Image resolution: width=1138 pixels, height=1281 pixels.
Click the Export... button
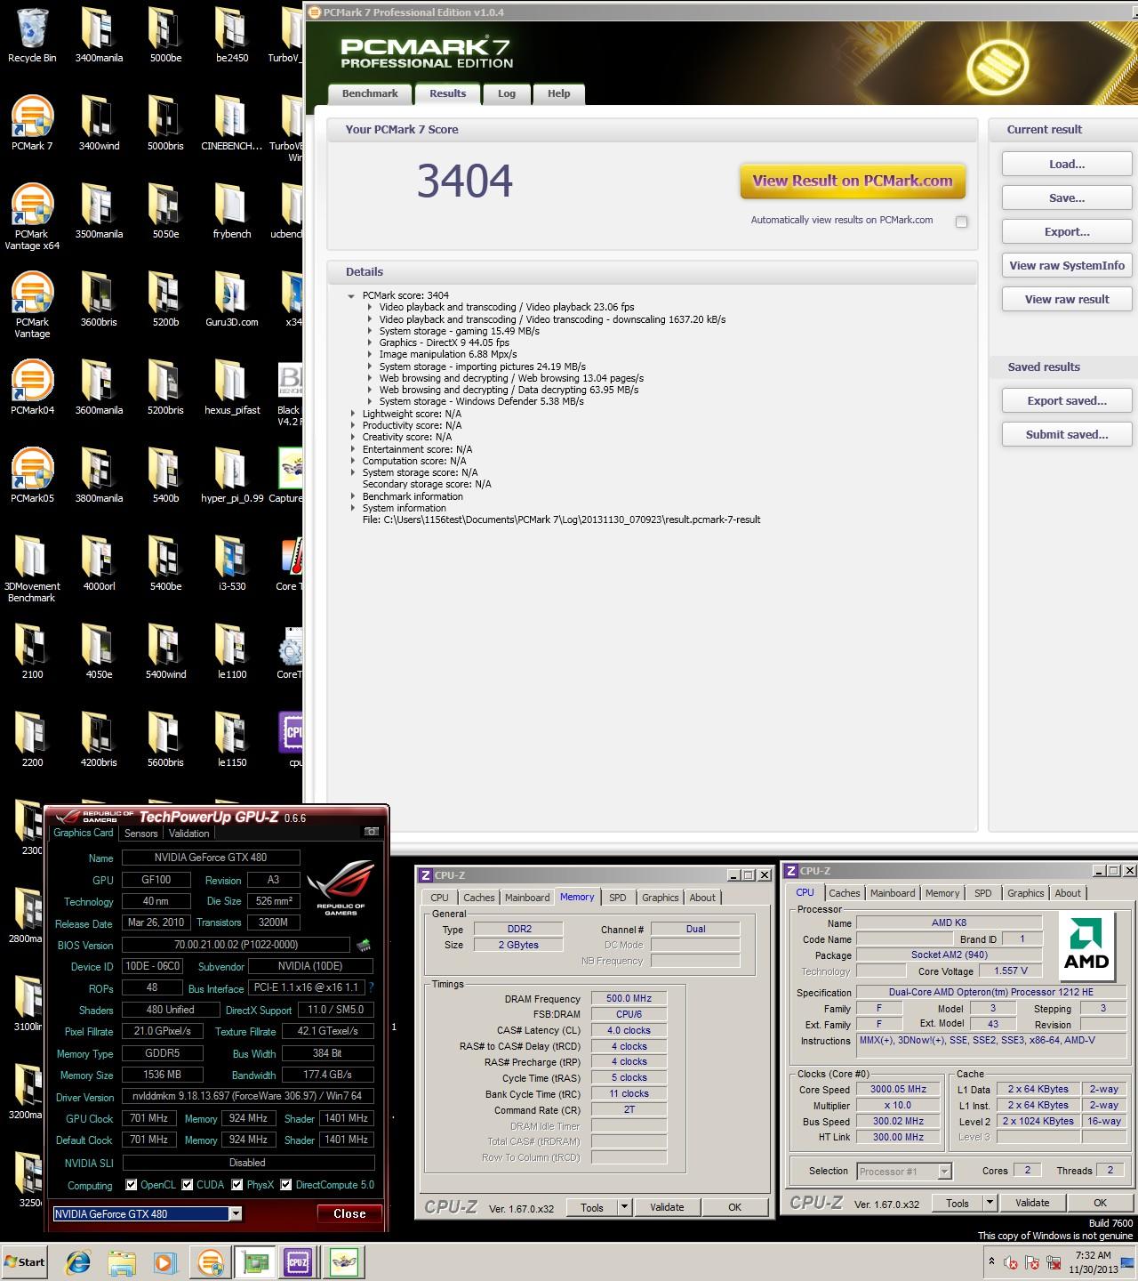(x=1067, y=232)
